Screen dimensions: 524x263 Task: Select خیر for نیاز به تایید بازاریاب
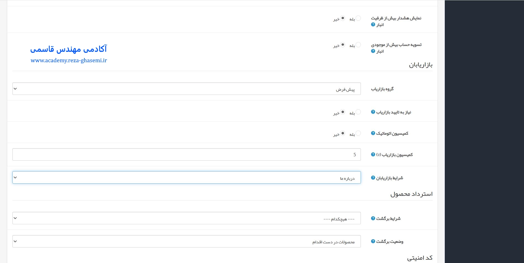coord(343,112)
